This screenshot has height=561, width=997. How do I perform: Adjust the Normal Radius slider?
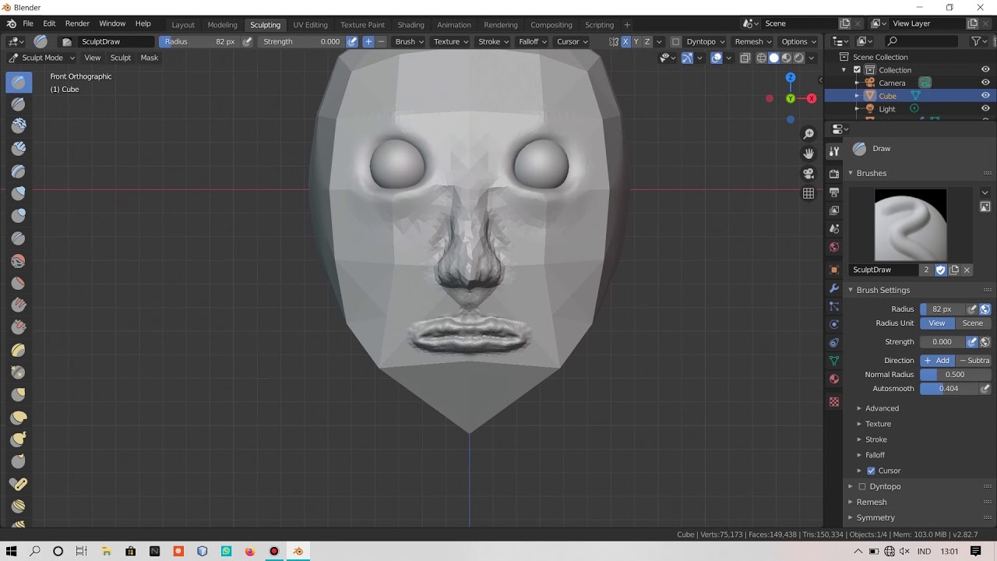pyautogui.click(x=955, y=375)
